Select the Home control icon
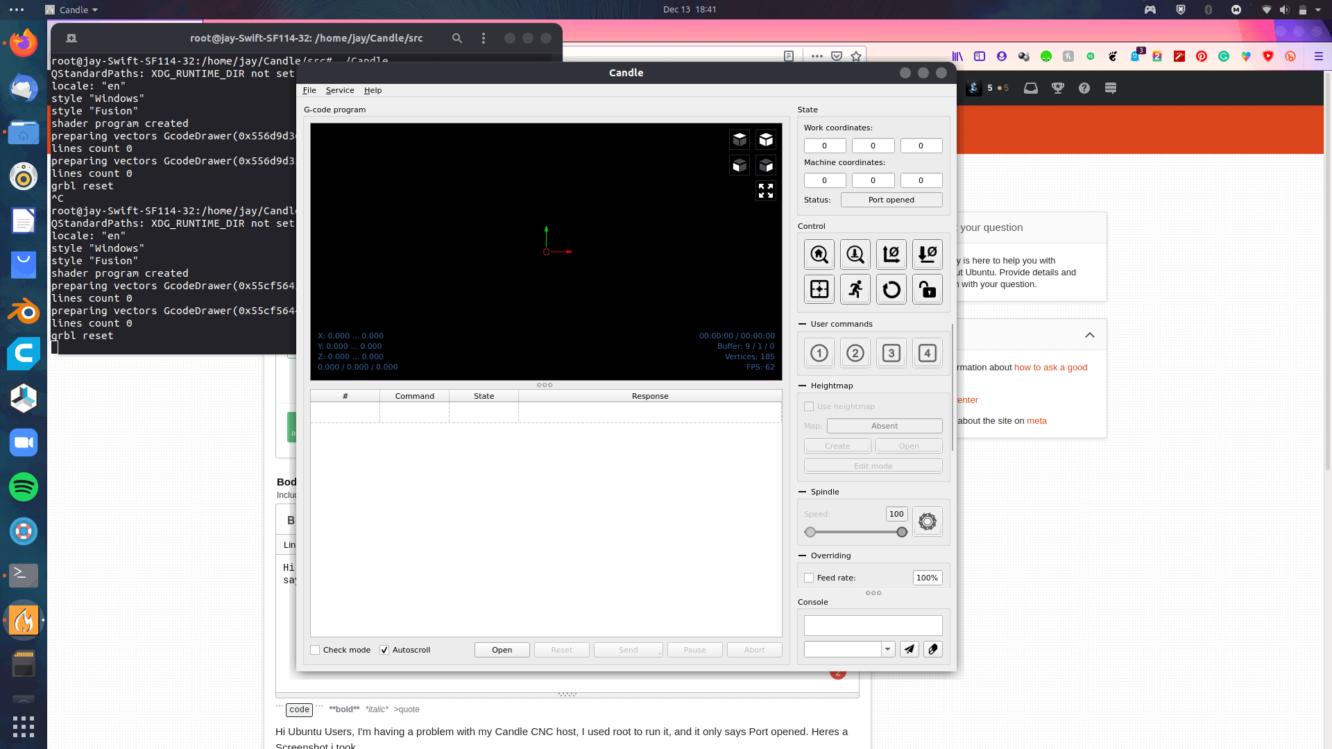 click(x=819, y=255)
